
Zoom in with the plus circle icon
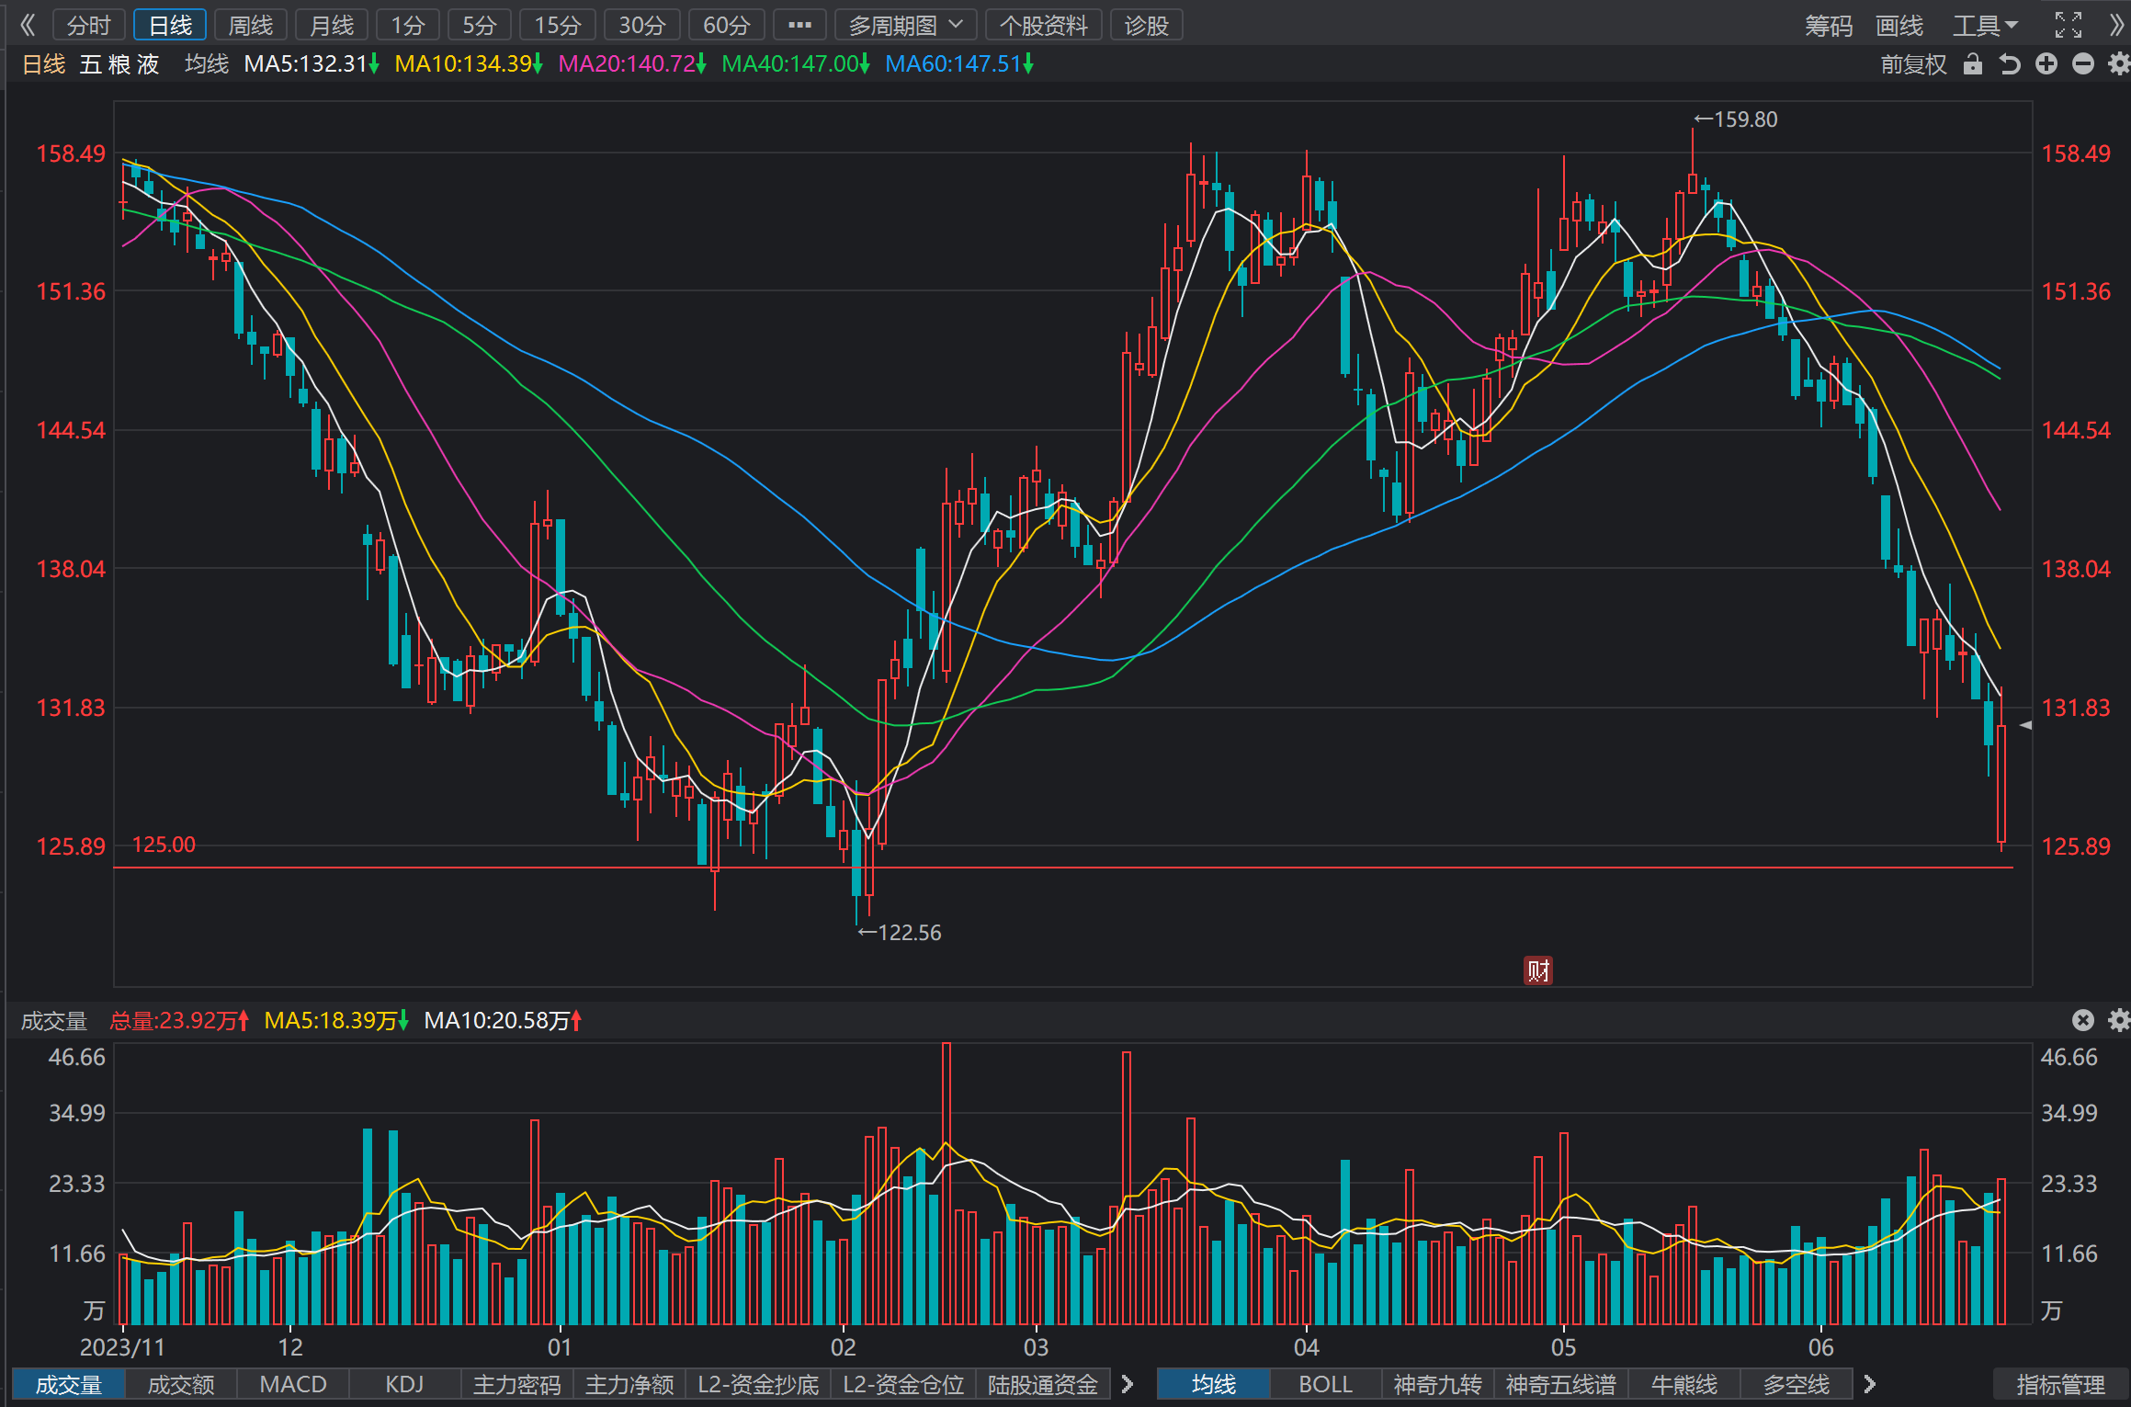[x=2046, y=64]
